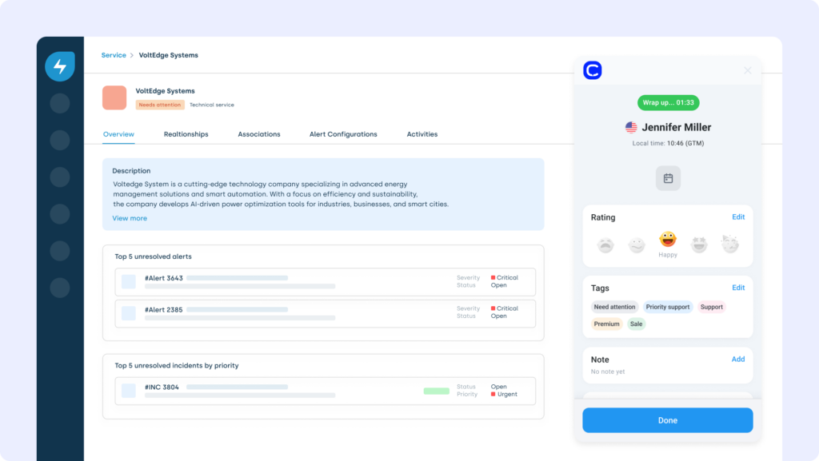The image size is (819, 461).
Task: Pick the neutral emoji rating face
Action: [637, 244]
